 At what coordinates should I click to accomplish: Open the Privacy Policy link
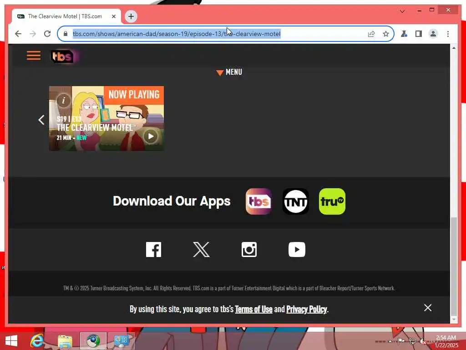coord(306,309)
